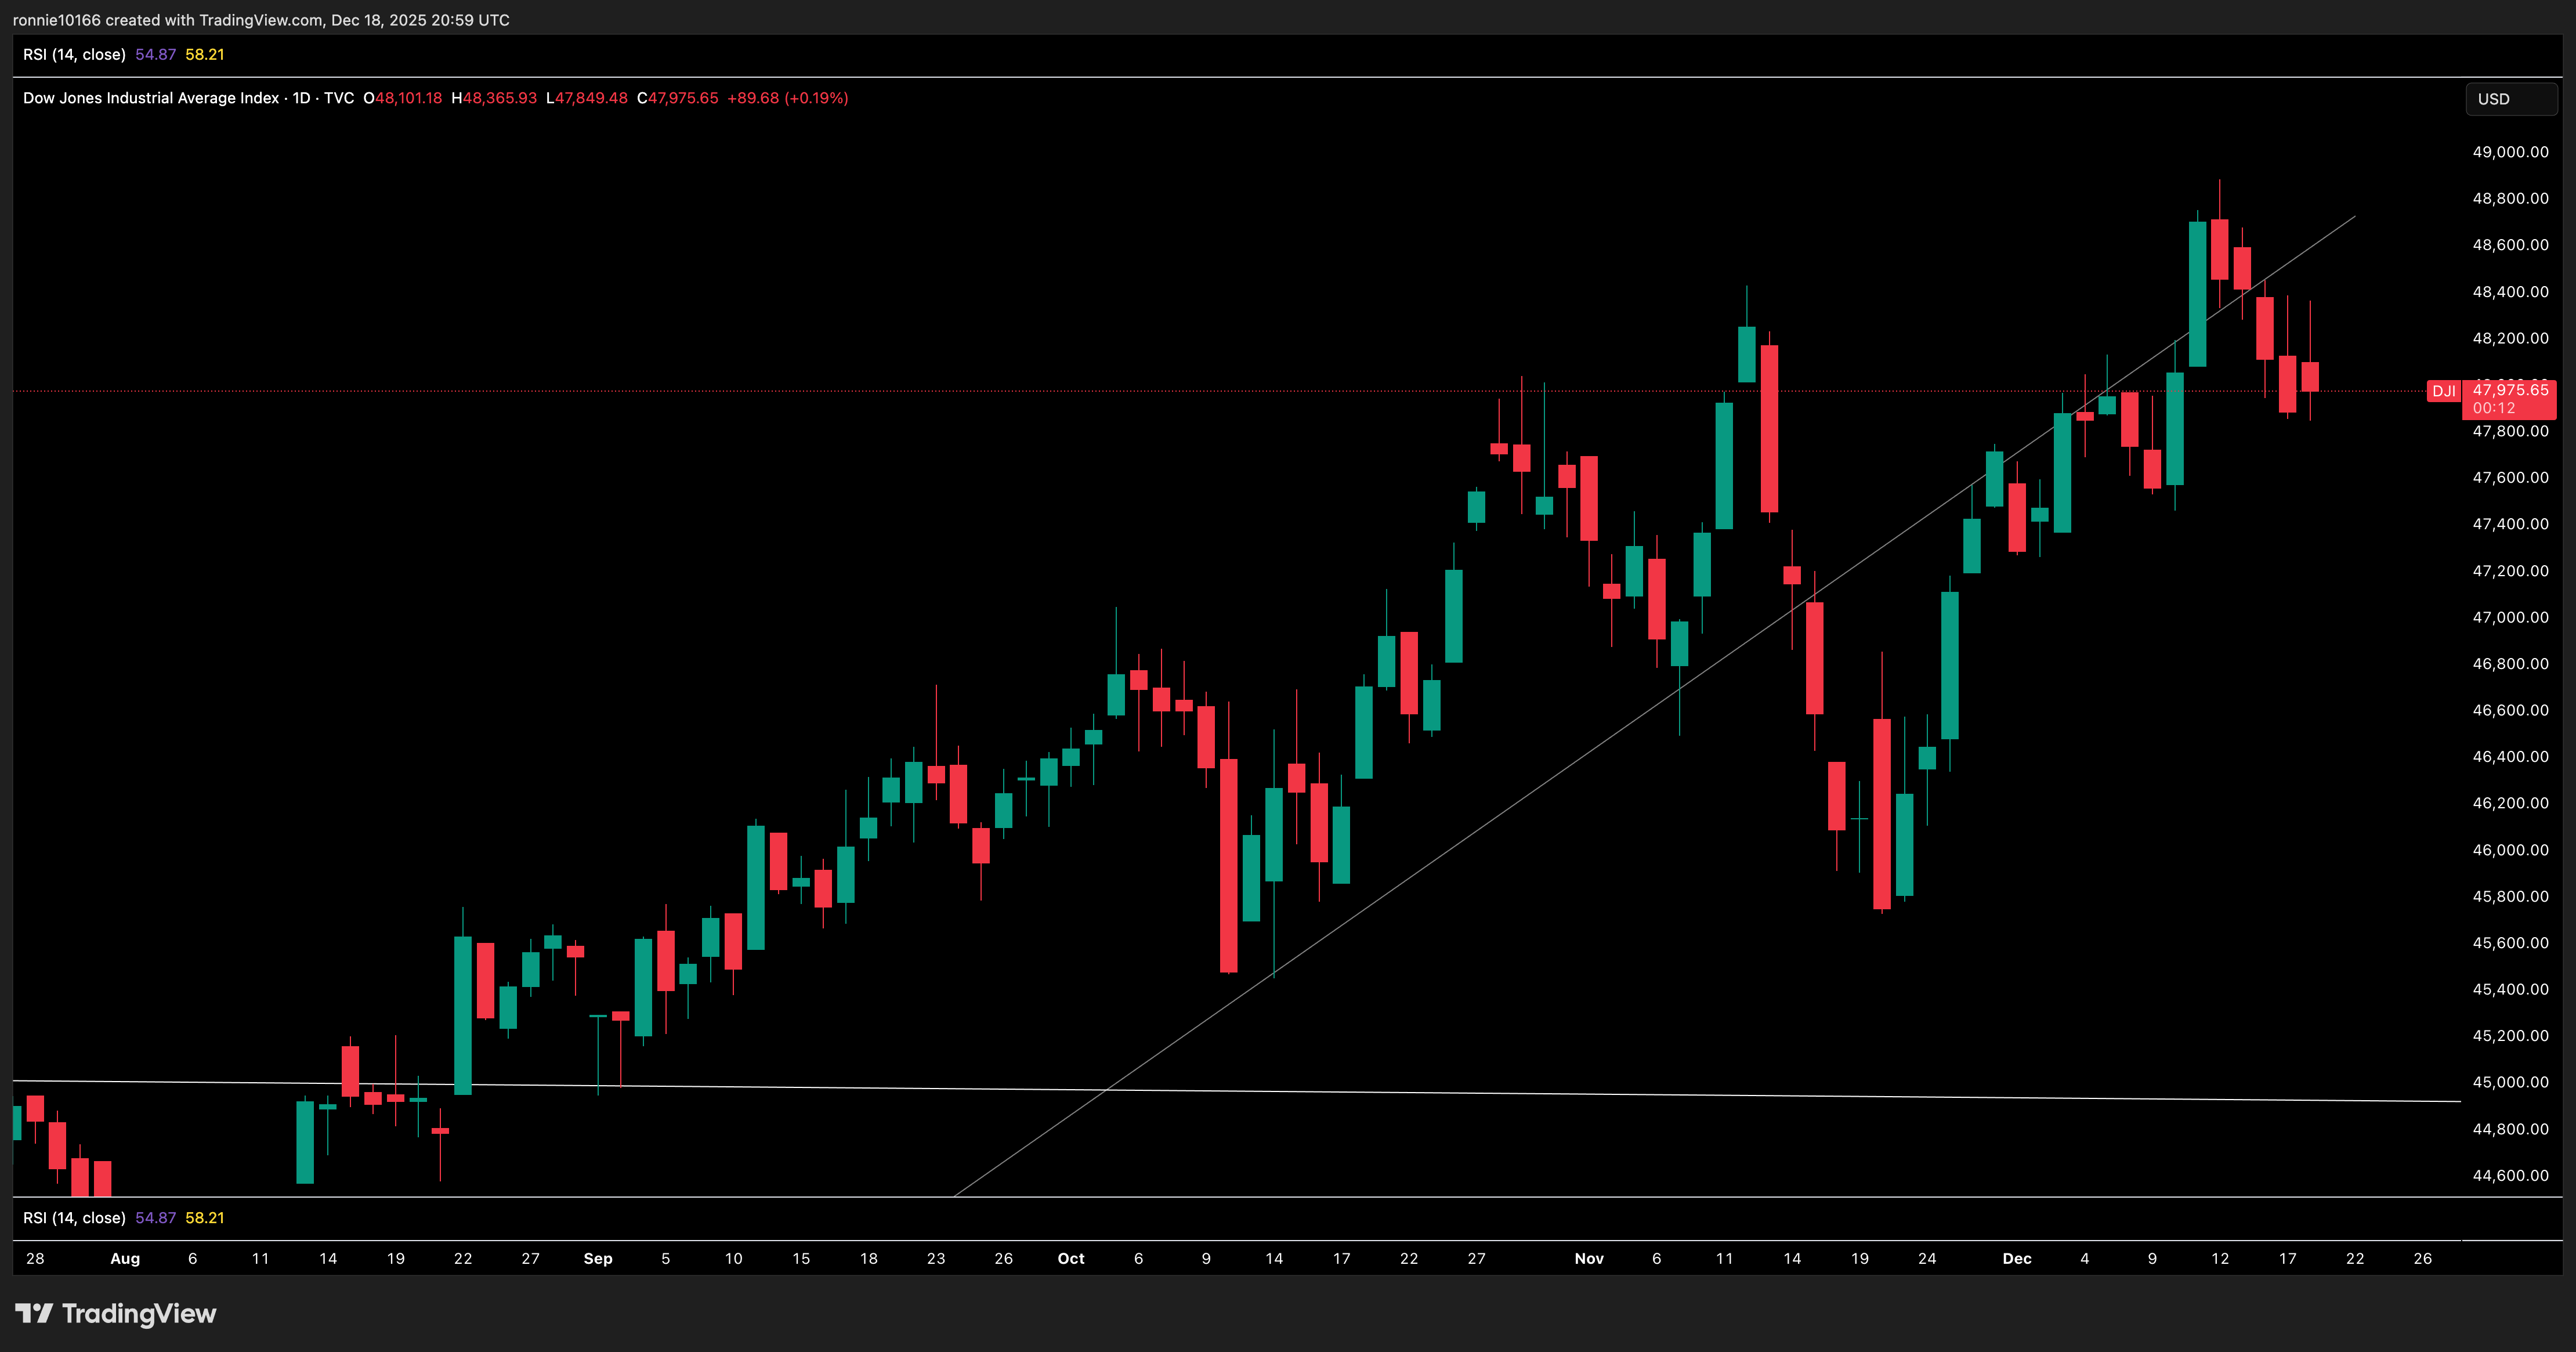Select the RSI (14, close) indicator label
The image size is (2576, 1352).
click(74, 55)
